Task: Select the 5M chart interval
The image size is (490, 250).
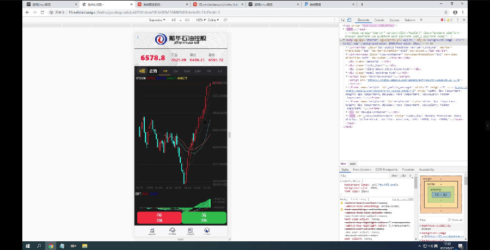Action: 175,71
